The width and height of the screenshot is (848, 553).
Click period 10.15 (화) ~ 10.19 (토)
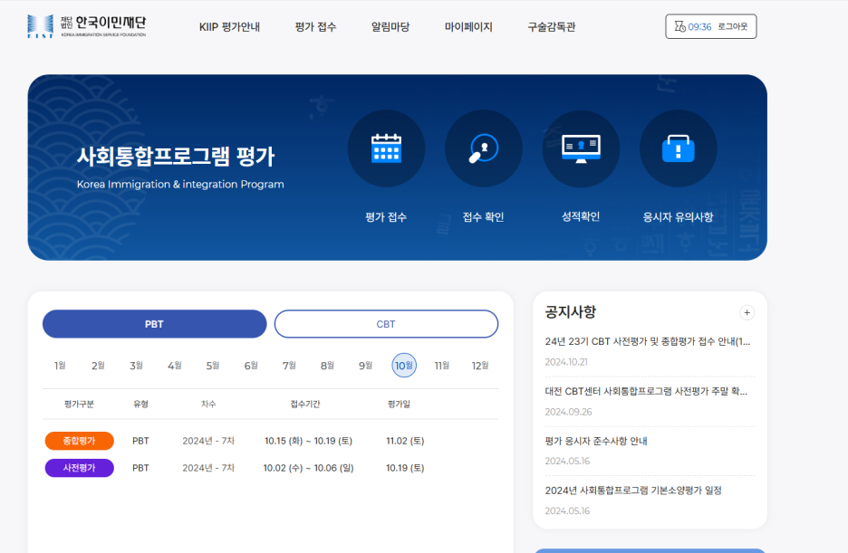[308, 441]
